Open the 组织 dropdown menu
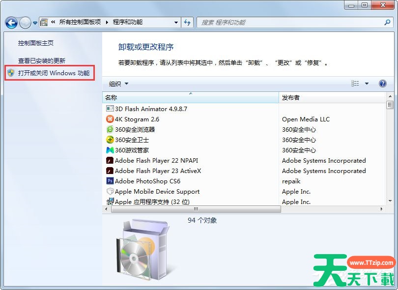 [118, 84]
